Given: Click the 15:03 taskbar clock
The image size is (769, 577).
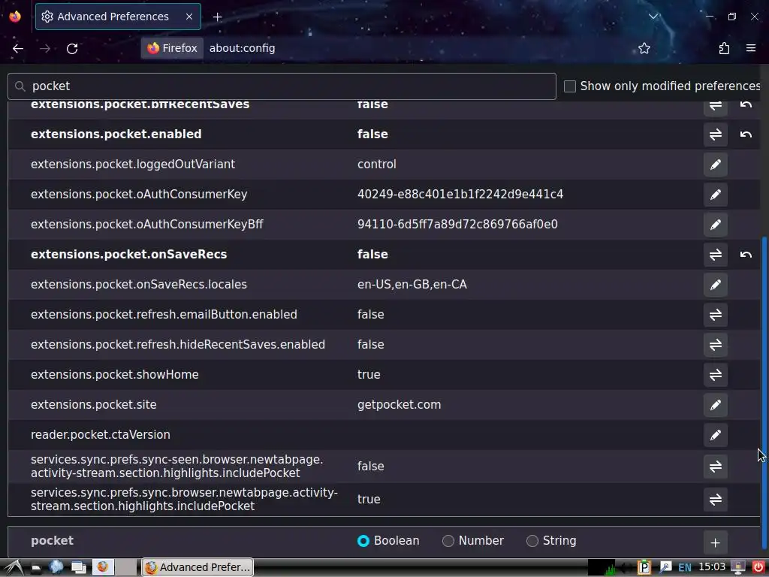Looking at the screenshot, I should (x=712, y=567).
